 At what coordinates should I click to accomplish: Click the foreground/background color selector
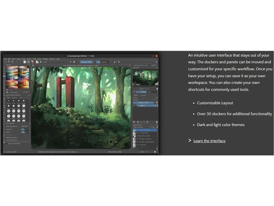pyautogui.click(x=33, y=62)
